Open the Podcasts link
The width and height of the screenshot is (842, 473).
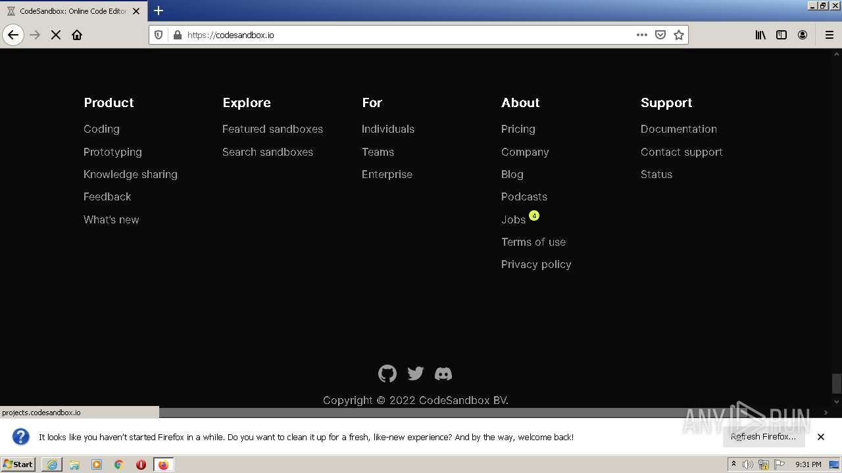pyautogui.click(x=524, y=196)
